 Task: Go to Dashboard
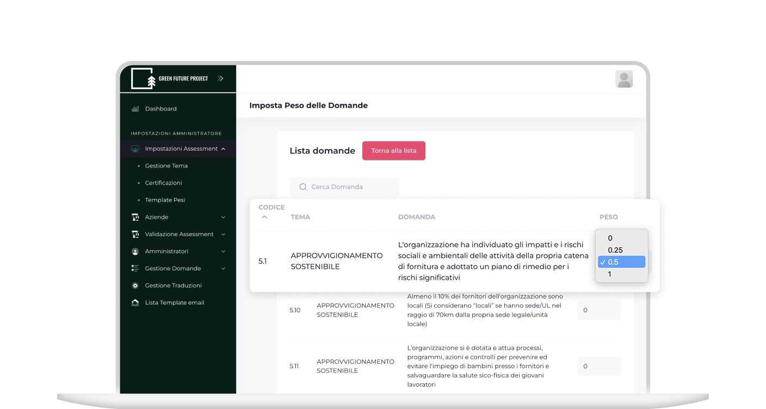coord(160,109)
